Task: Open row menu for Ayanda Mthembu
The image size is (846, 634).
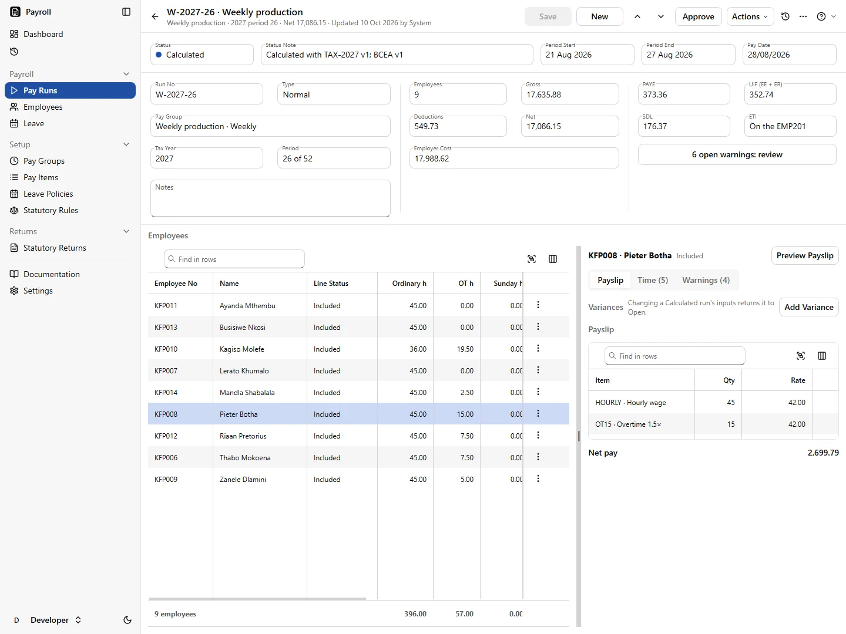Action: point(538,305)
